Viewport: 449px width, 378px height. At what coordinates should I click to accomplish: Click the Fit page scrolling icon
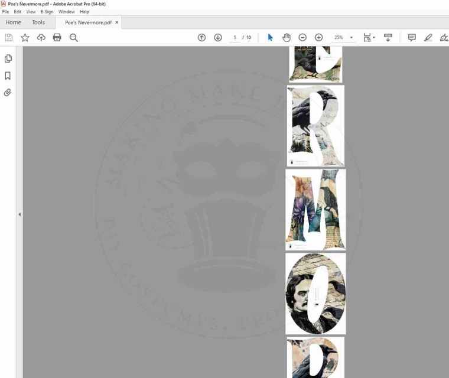click(x=367, y=38)
